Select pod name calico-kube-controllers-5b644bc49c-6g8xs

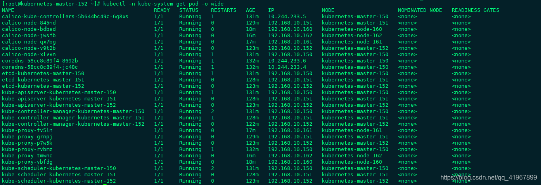(65, 16)
